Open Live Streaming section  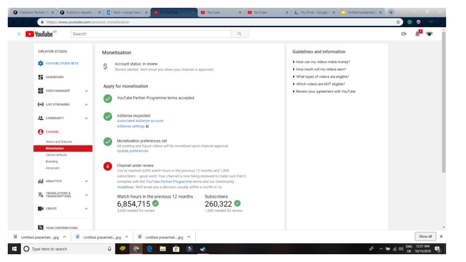[58, 104]
